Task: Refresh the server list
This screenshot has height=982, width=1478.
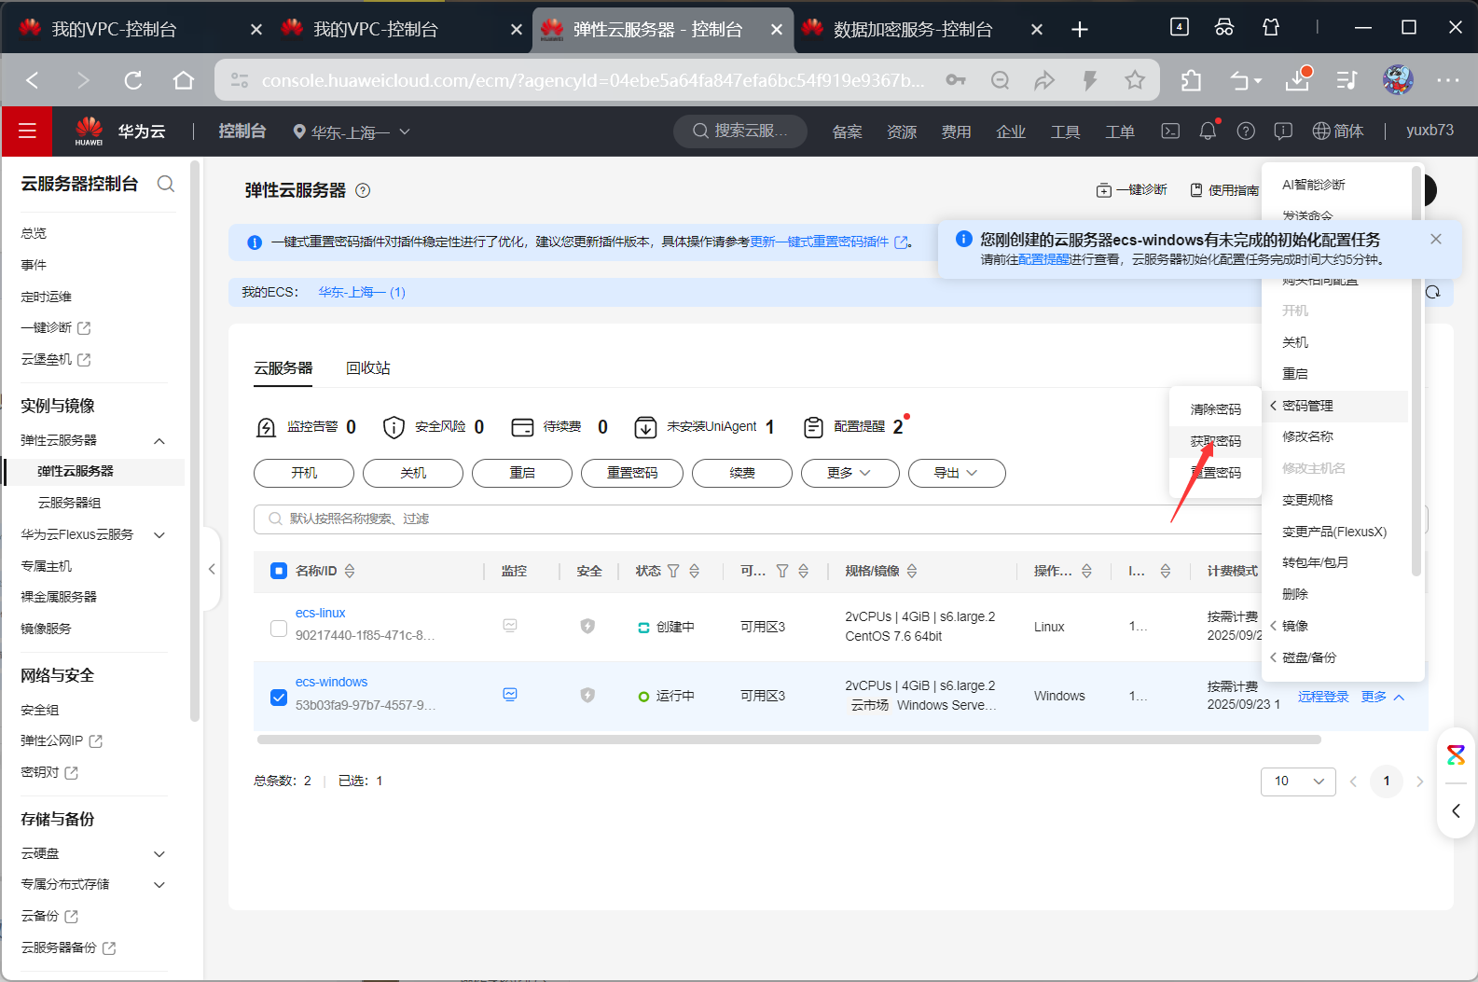Action: [x=1434, y=292]
